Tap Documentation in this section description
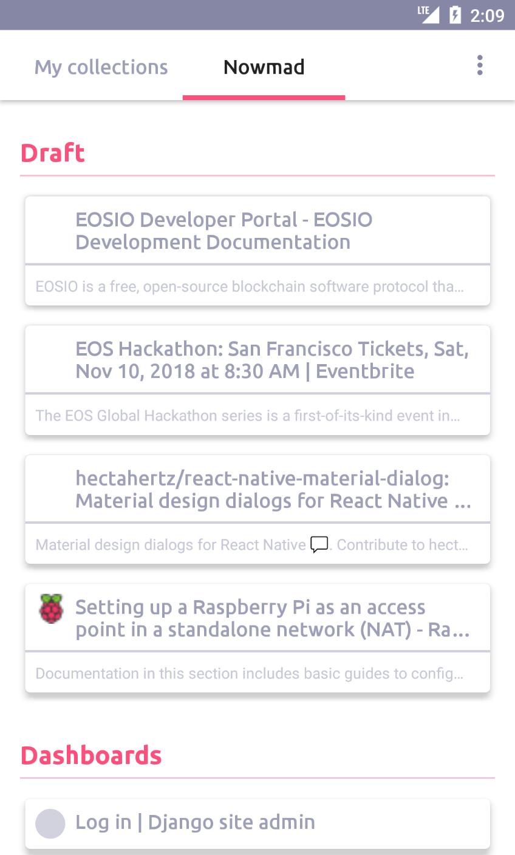This screenshot has width=515, height=855. [x=250, y=674]
